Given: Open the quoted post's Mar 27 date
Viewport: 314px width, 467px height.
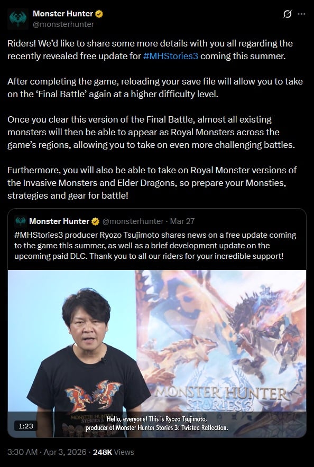Looking at the screenshot, I should coord(182,221).
